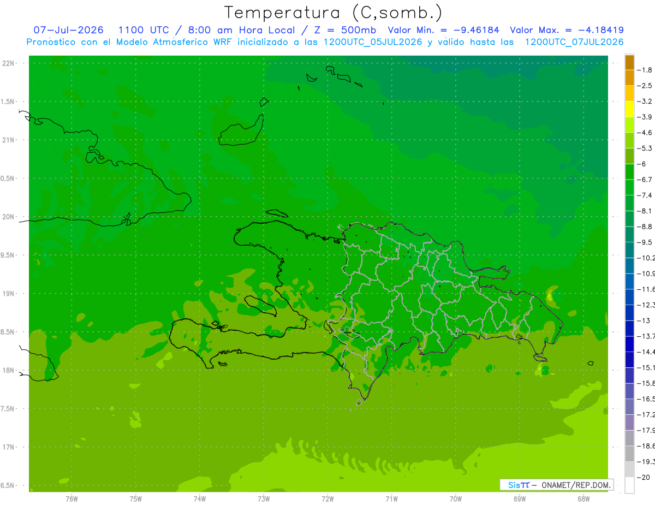Screen dimensions: 655x506
Task: Click the '-3.2' colorbar value
Action: (645, 101)
